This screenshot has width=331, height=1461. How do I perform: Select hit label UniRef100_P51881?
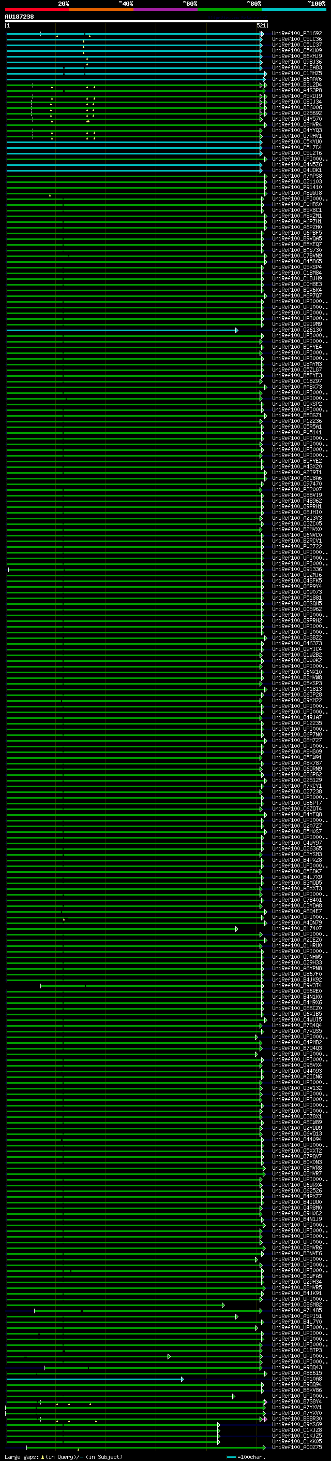pos(296,598)
